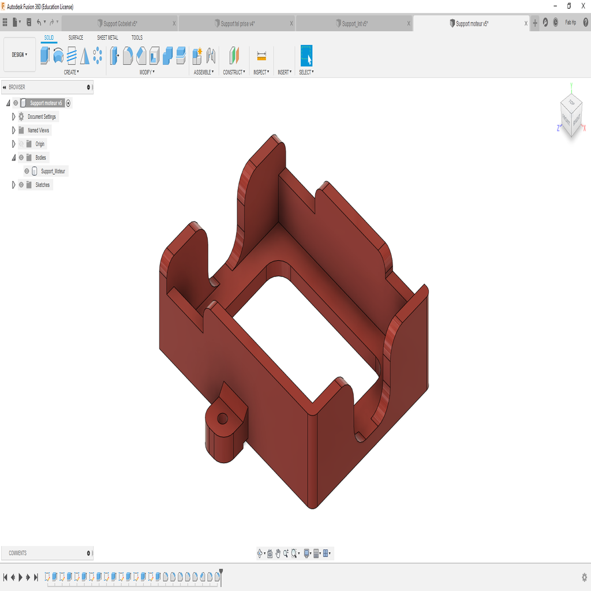
Task: Select the Revolve tool
Action: [58, 55]
